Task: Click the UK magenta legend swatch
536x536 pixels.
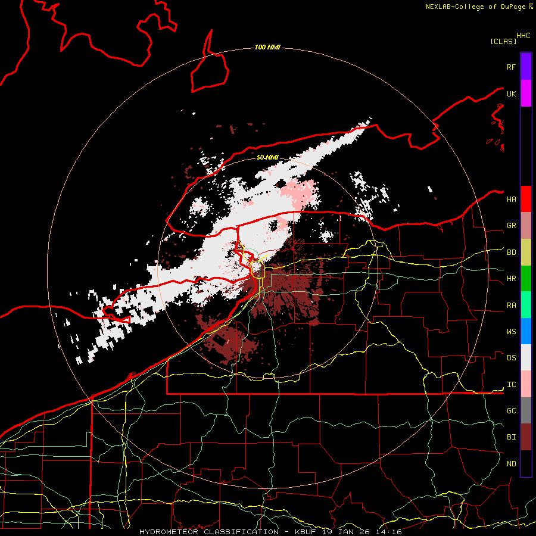Action: pos(526,94)
